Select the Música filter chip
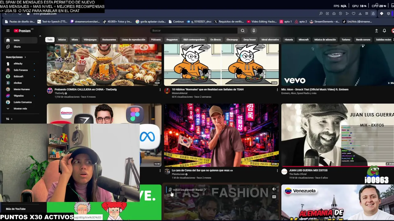394x221 pixels. tap(62, 40)
